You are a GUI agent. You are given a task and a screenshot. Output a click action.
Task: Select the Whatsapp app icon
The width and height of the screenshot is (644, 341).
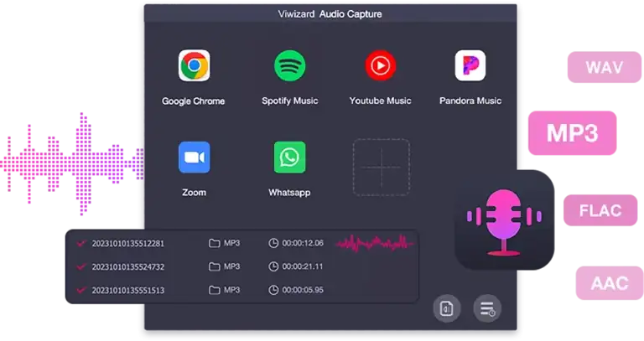289,158
